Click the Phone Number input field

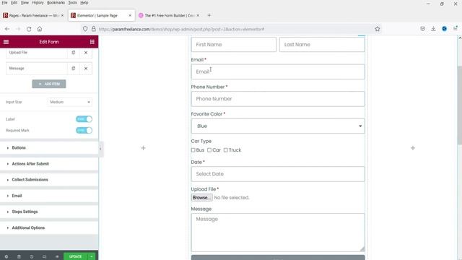(x=278, y=99)
